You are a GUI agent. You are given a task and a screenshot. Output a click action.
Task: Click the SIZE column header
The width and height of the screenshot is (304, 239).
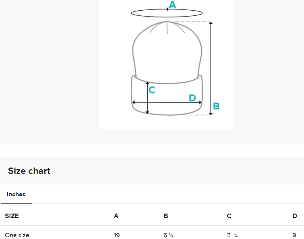(12, 216)
